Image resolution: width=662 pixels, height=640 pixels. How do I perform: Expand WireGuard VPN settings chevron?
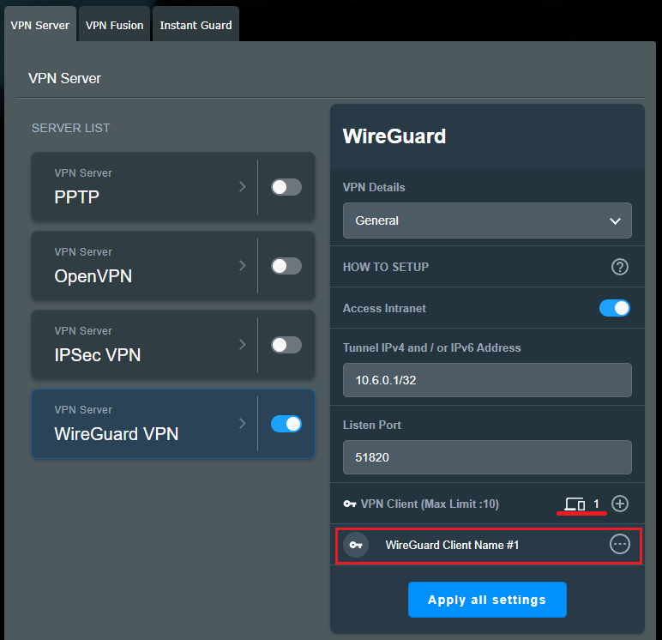tap(243, 423)
